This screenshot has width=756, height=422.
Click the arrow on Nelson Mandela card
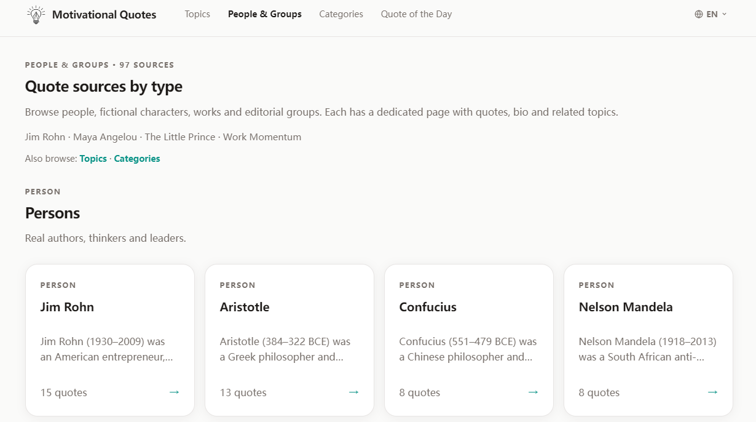[712, 392]
